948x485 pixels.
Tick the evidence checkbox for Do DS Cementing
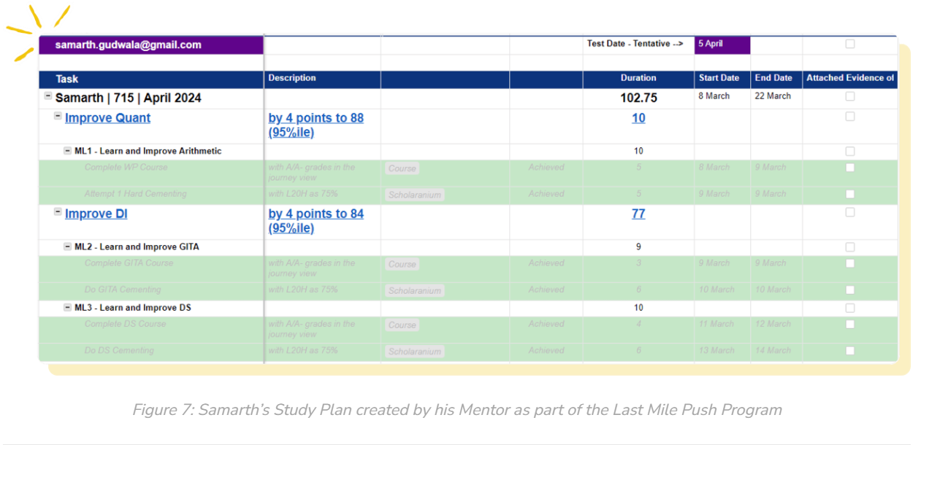849,351
